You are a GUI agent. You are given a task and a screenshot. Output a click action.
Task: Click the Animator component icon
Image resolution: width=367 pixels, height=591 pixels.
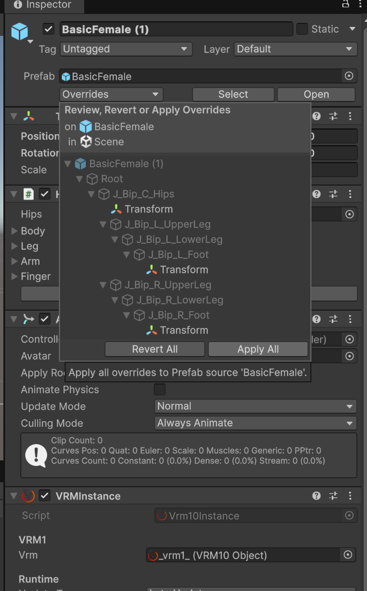pos(29,319)
